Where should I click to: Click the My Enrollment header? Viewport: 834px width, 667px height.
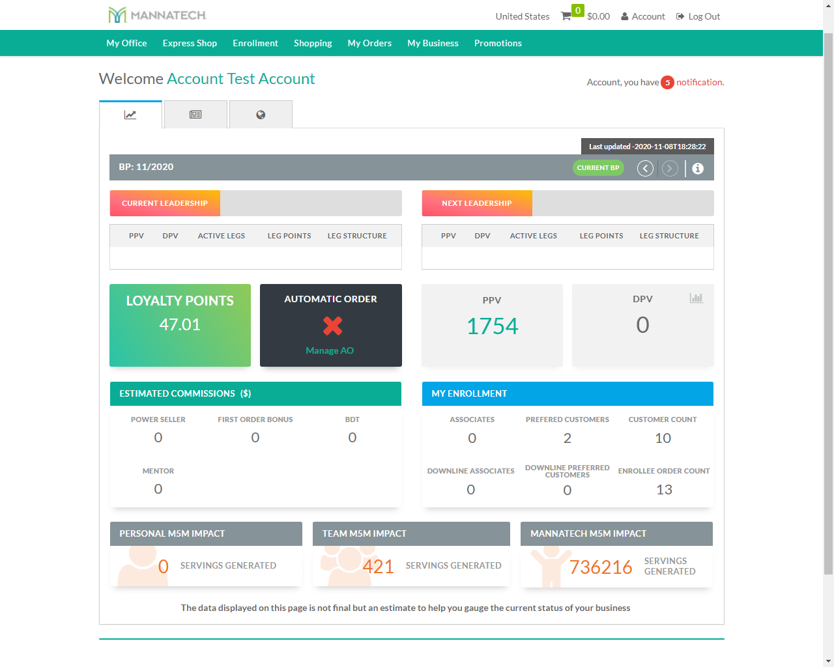pyautogui.click(x=568, y=393)
